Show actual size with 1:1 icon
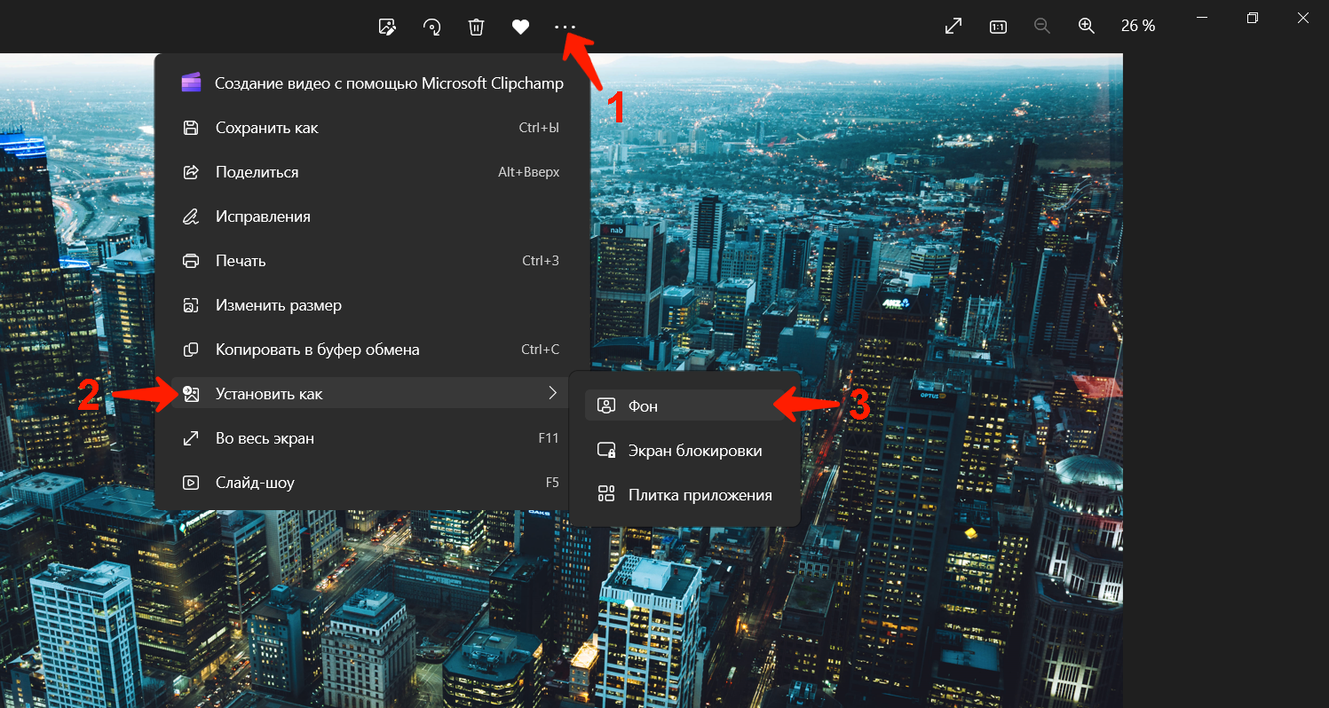Image resolution: width=1329 pixels, height=708 pixels. (x=998, y=27)
